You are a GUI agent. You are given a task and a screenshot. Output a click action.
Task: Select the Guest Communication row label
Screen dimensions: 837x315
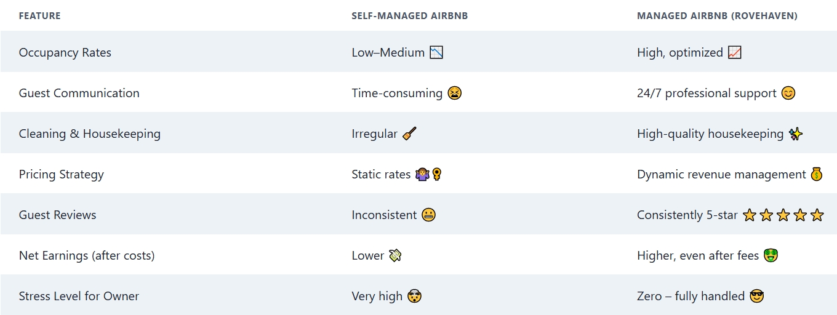79,93
